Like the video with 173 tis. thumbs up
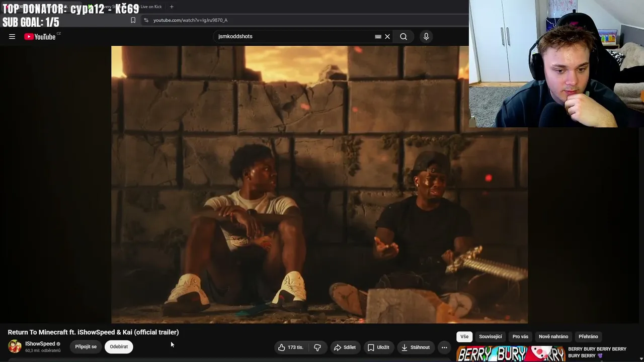This screenshot has height=362, width=644. pos(291,347)
